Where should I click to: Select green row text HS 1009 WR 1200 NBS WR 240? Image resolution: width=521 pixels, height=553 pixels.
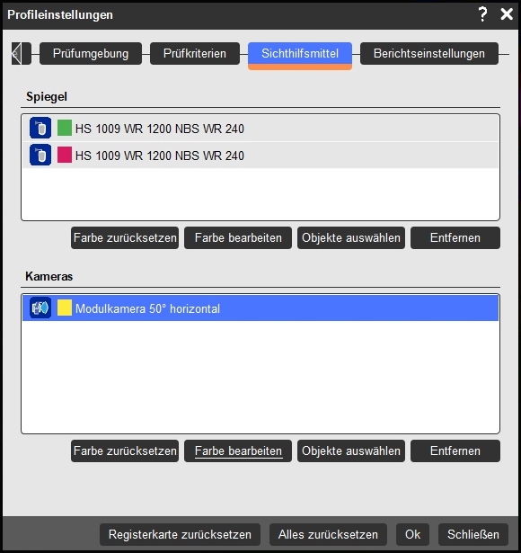[x=160, y=129]
